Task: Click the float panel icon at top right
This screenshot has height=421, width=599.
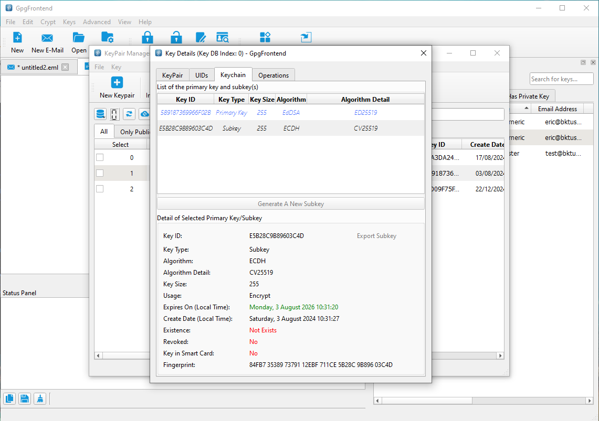Action: 583,62
